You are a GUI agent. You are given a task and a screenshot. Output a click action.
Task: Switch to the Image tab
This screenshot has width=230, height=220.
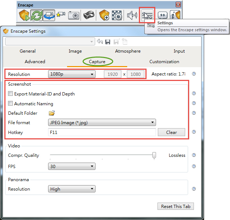coord(75,51)
